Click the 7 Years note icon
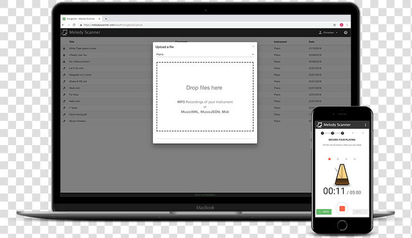The image size is (412, 238). [64, 108]
